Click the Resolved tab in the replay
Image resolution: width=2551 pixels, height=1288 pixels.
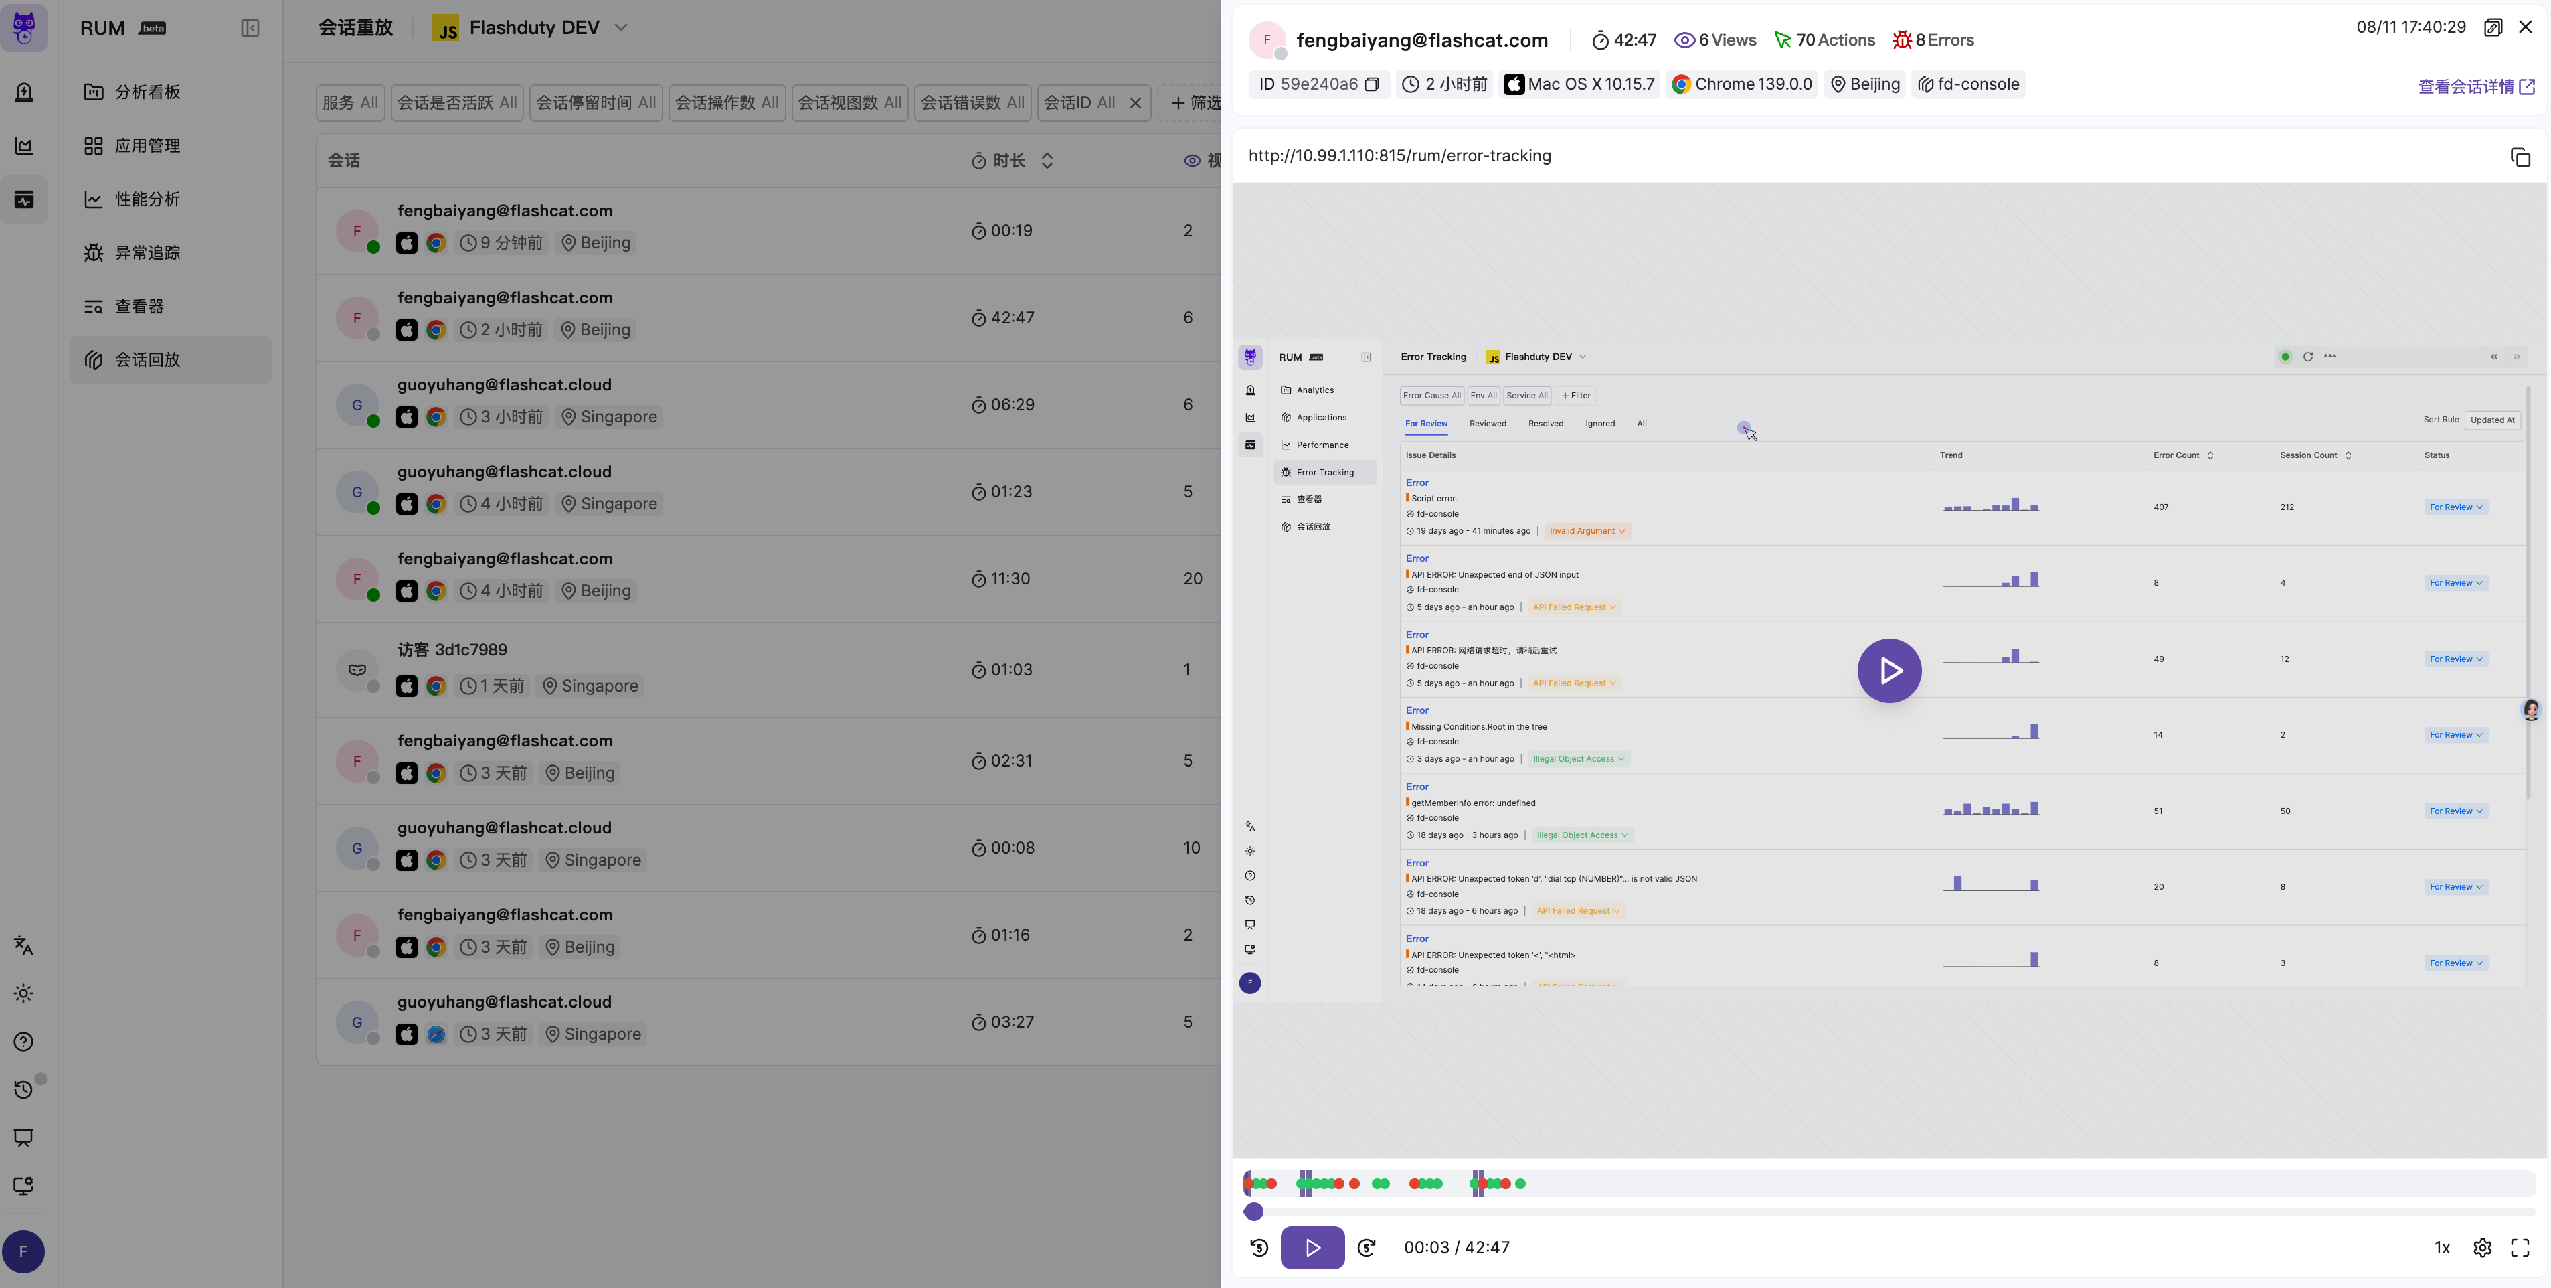tap(1546, 424)
